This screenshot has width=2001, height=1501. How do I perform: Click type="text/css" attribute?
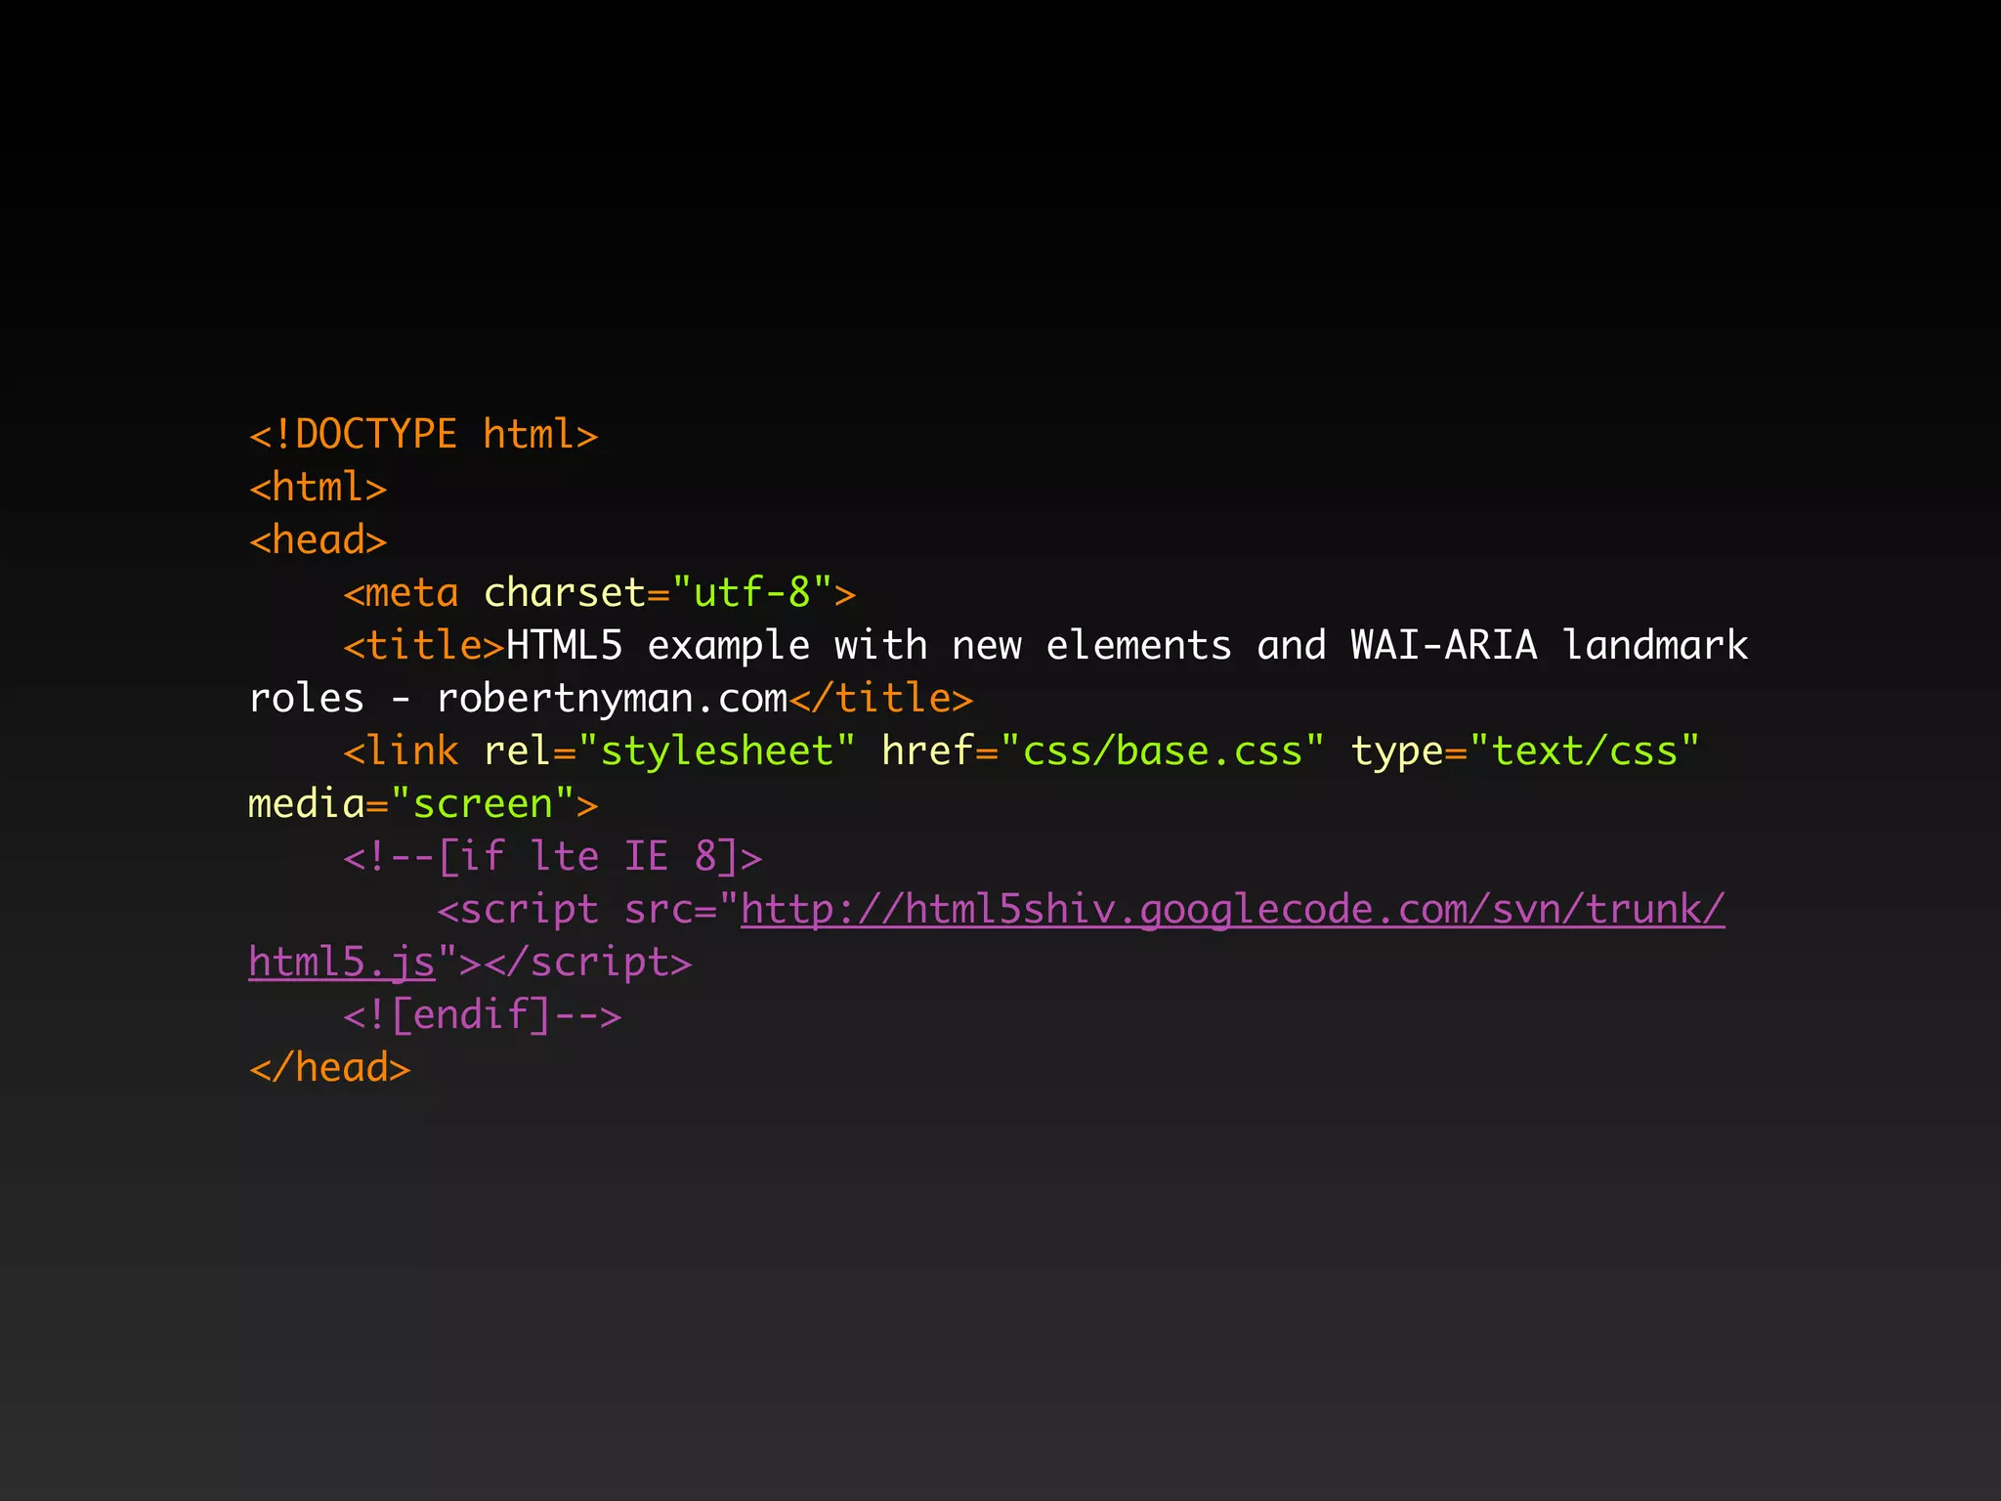(x=1525, y=751)
